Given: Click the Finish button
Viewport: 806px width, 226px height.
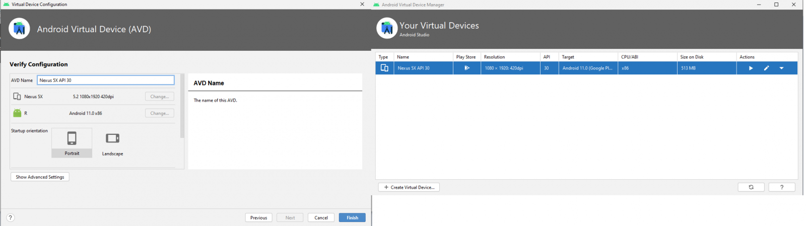Looking at the screenshot, I should click(x=352, y=217).
